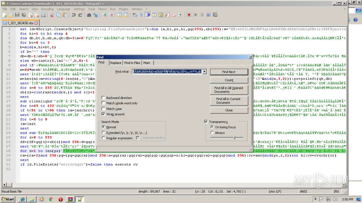This screenshot has width=362, height=203.
Task: Click the Undo arrow icon
Action: 74,15
